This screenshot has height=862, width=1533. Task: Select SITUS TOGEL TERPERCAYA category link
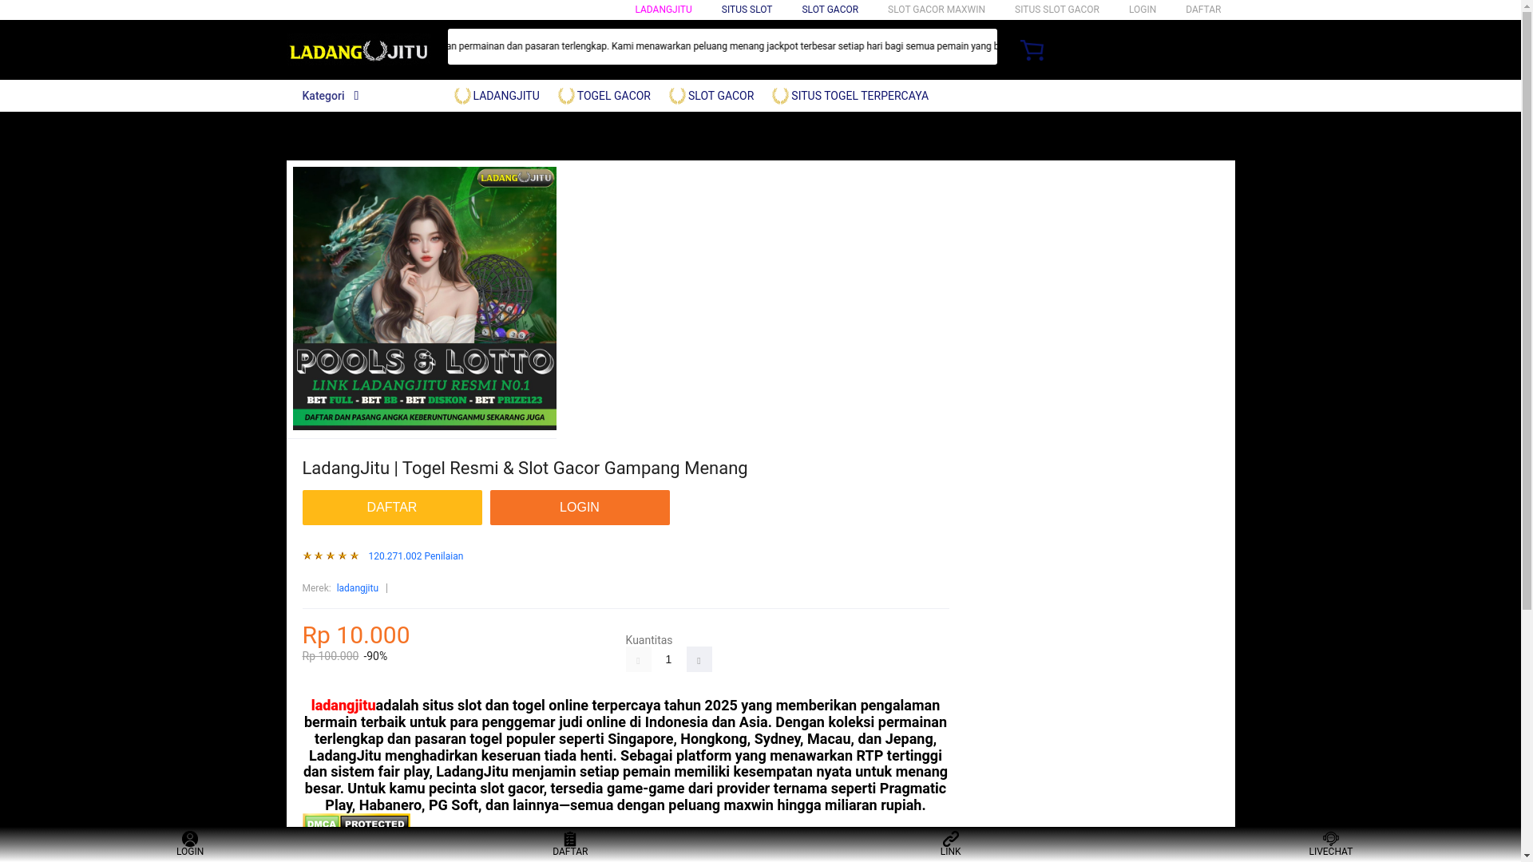coord(859,96)
